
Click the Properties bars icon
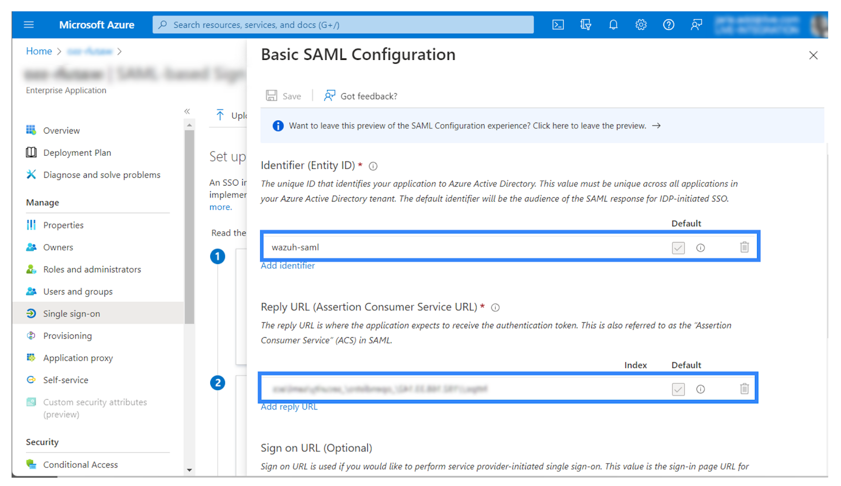click(x=31, y=225)
